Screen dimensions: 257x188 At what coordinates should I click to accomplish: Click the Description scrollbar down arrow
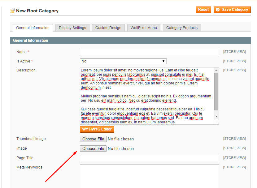tap(216, 116)
